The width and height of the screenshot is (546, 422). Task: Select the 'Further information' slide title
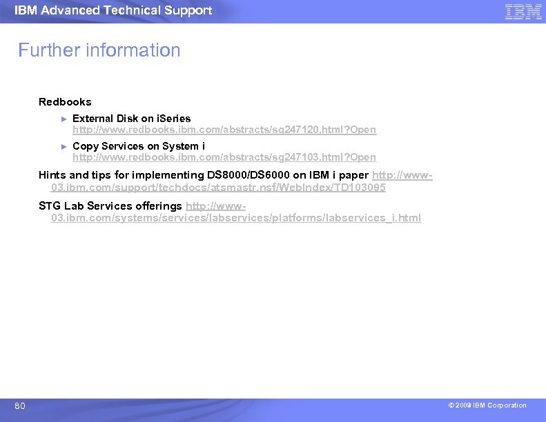(x=99, y=50)
